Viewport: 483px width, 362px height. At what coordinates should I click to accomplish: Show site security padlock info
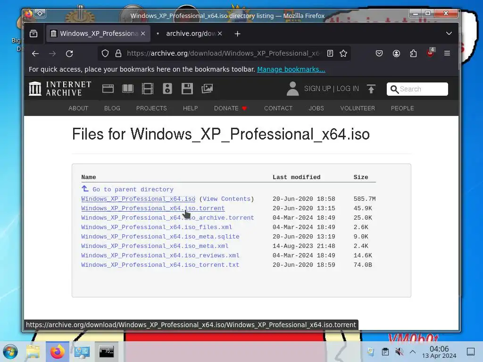[x=118, y=53]
